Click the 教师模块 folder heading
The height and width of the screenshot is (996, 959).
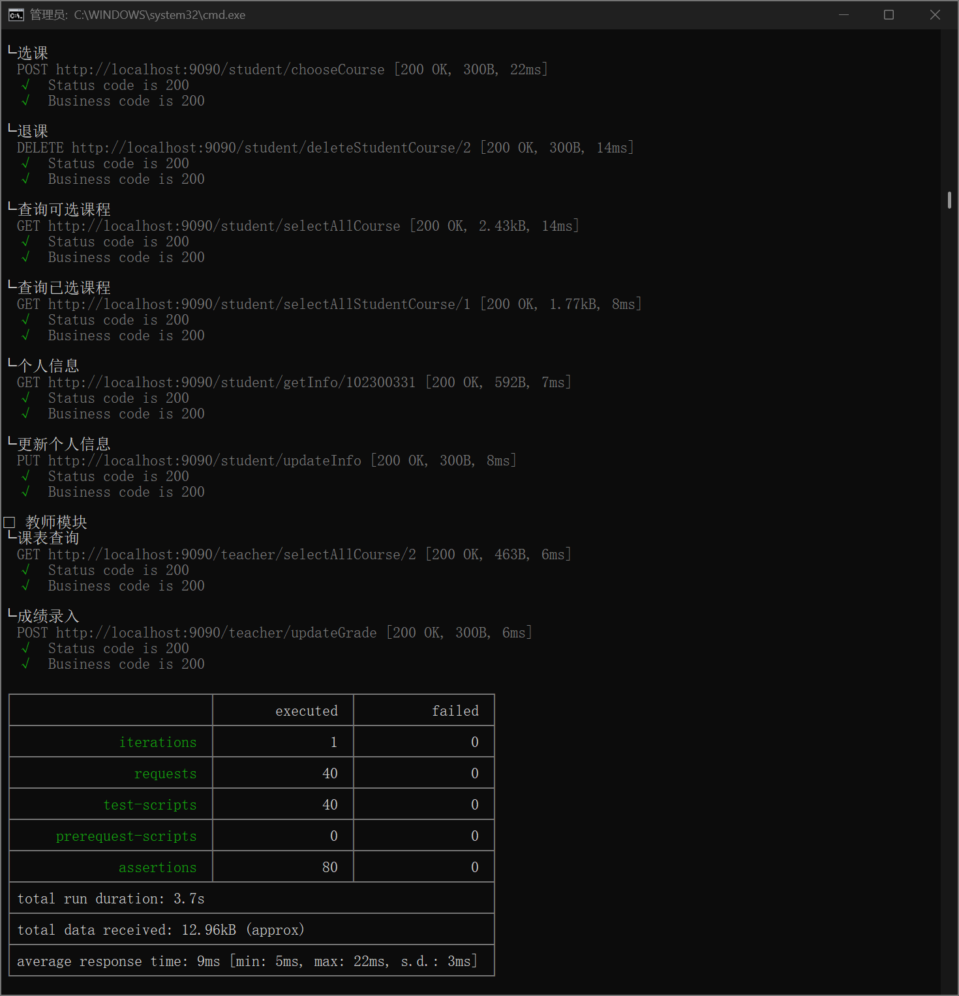click(56, 522)
